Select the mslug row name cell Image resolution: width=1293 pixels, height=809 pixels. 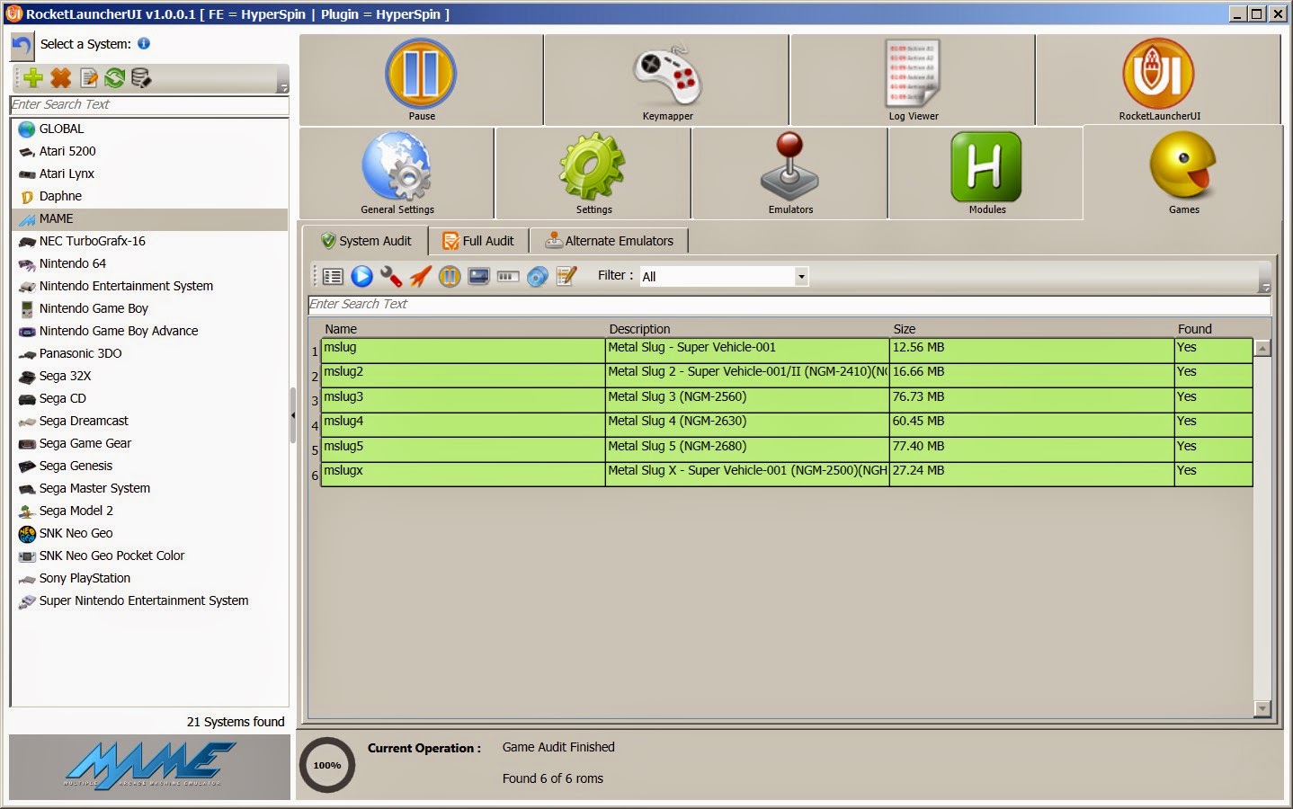coord(463,351)
